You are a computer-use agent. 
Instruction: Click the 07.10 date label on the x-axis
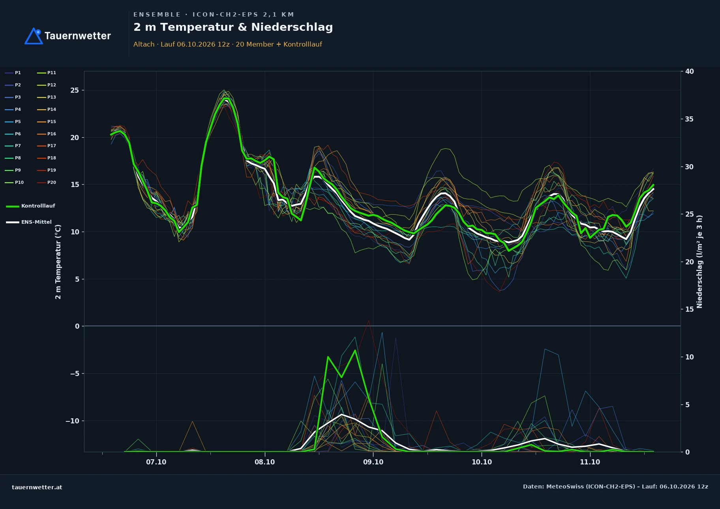156,462
